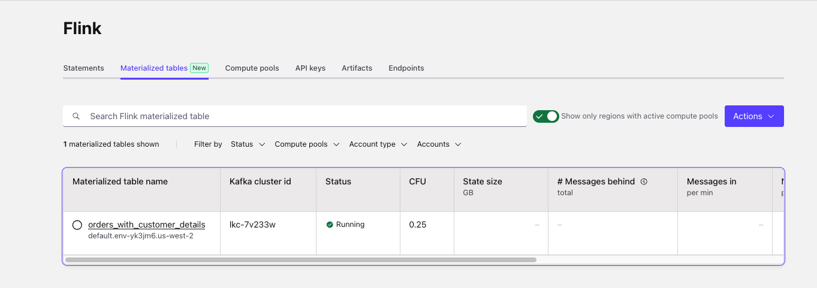Select the orders_with_customer_details radio button
Image resolution: width=817 pixels, height=288 pixels.
[77, 225]
